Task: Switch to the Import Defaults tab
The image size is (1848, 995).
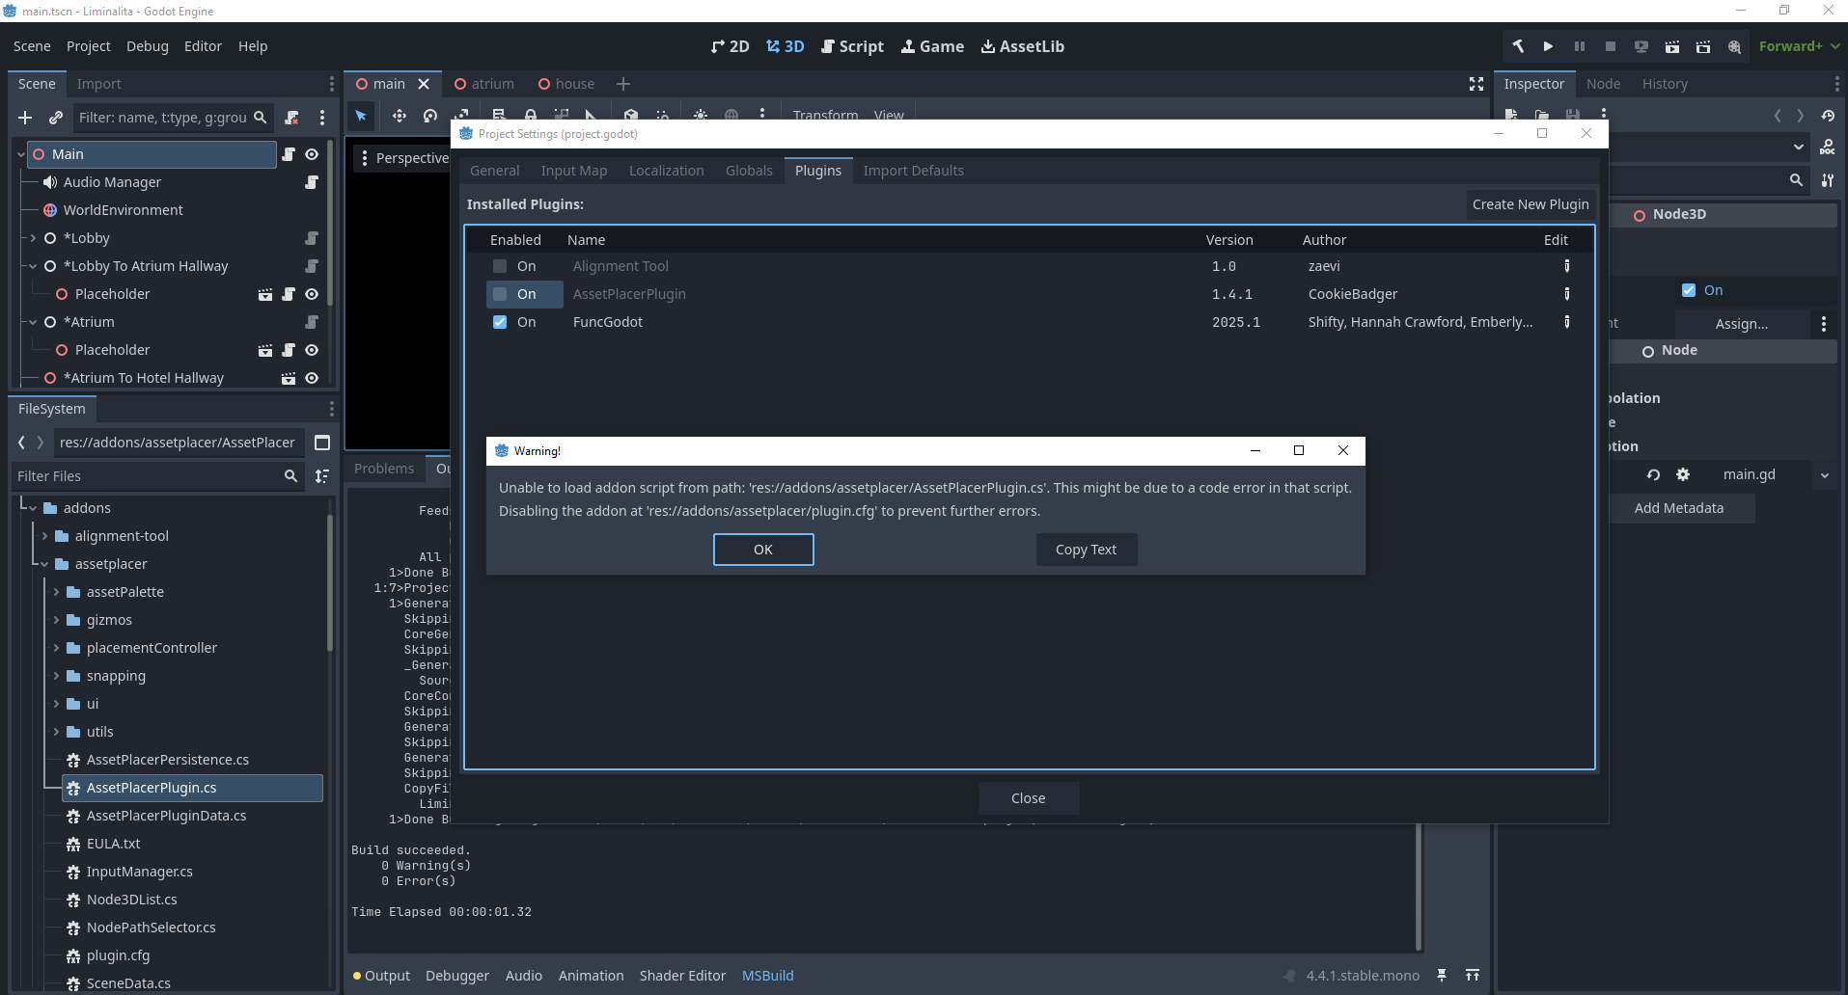Action: [x=913, y=171]
